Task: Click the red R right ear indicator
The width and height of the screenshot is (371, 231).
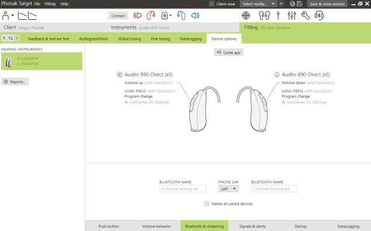Action: [x=120, y=75]
